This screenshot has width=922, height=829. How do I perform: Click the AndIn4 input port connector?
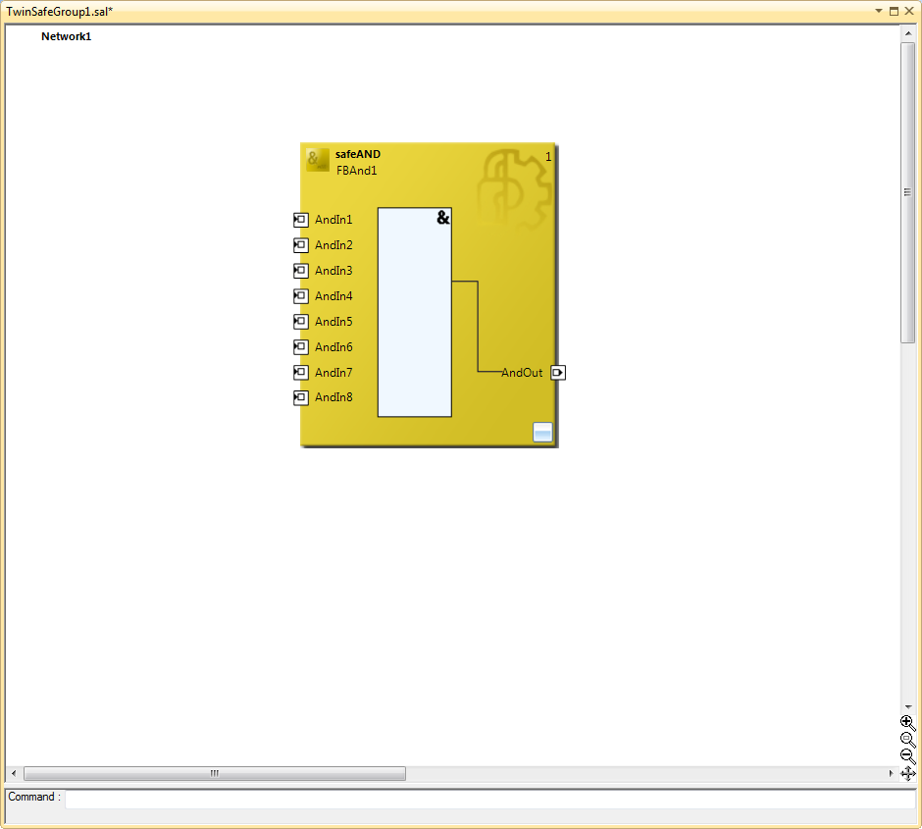[300, 295]
